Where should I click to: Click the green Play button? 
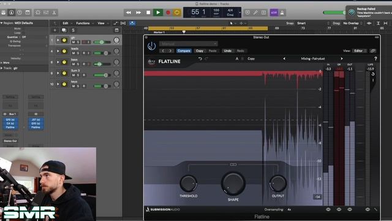click(158, 12)
